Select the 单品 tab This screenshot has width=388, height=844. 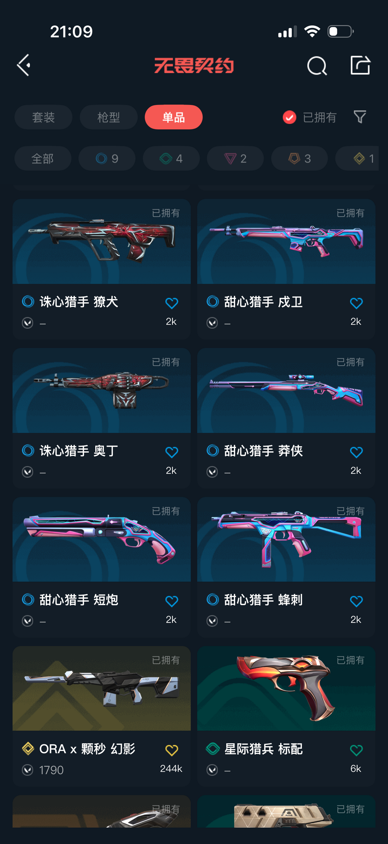pyautogui.click(x=174, y=117)
